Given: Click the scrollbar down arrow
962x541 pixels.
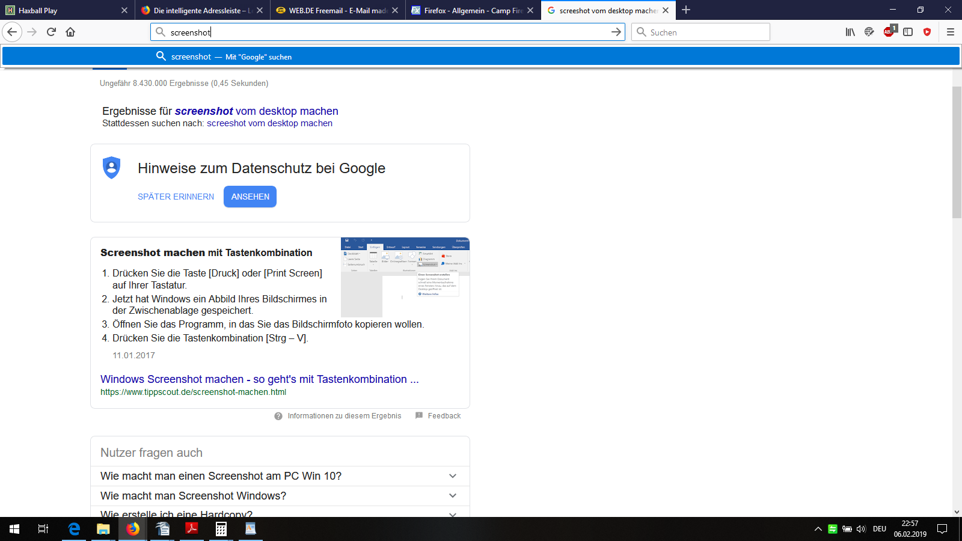Looking at the screenshot, I should pos(957,512).
